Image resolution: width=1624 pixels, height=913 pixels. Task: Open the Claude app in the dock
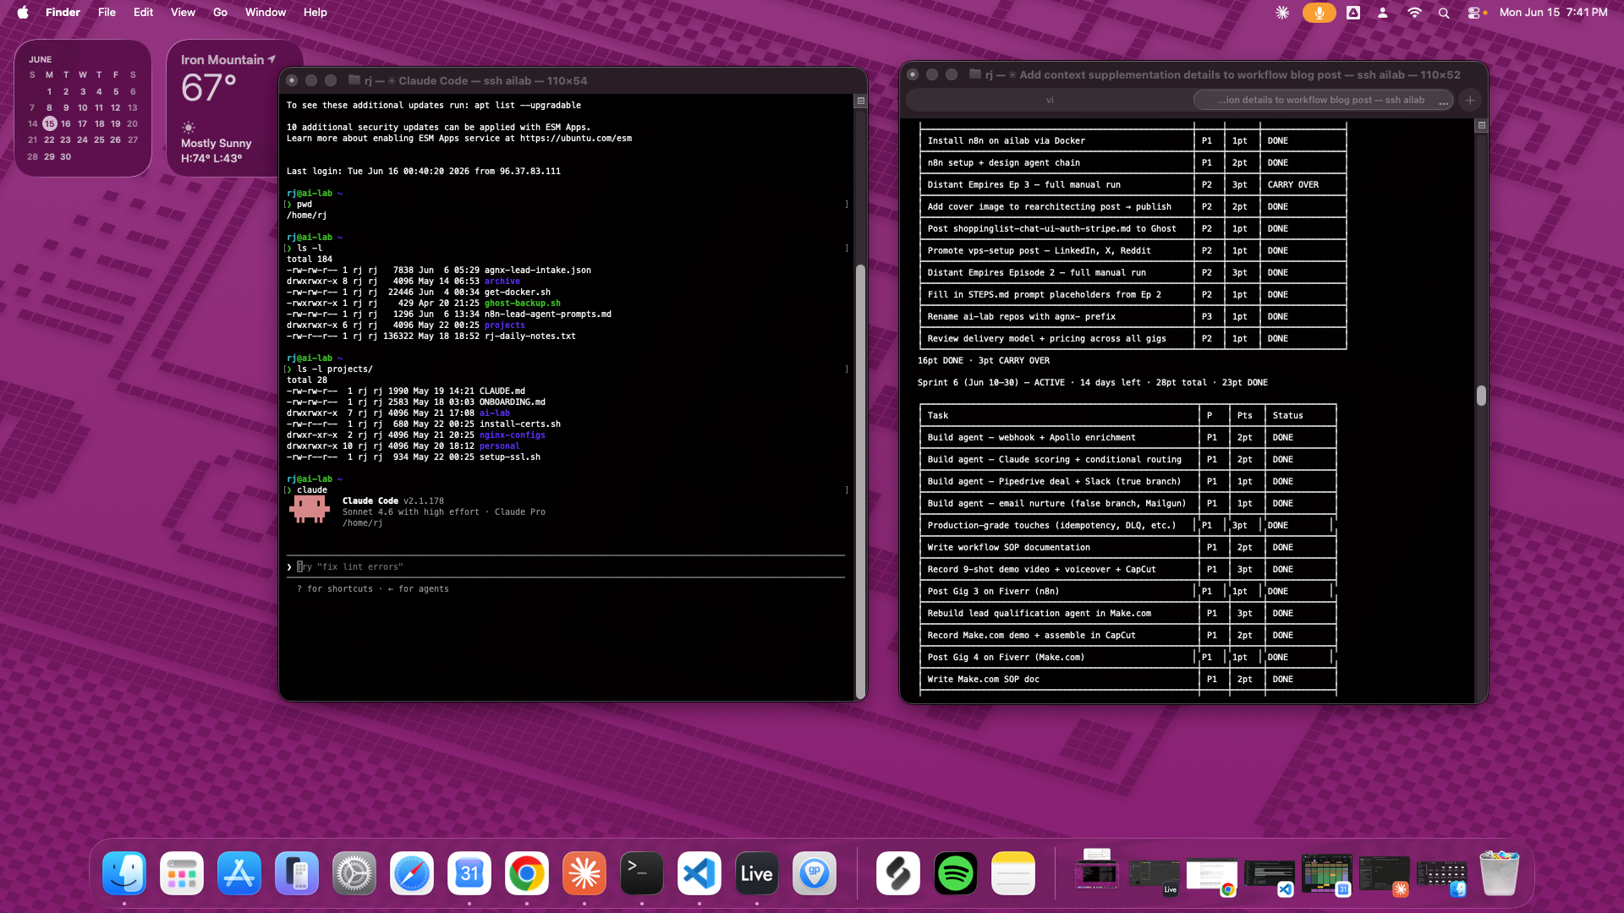coord(584,873)
